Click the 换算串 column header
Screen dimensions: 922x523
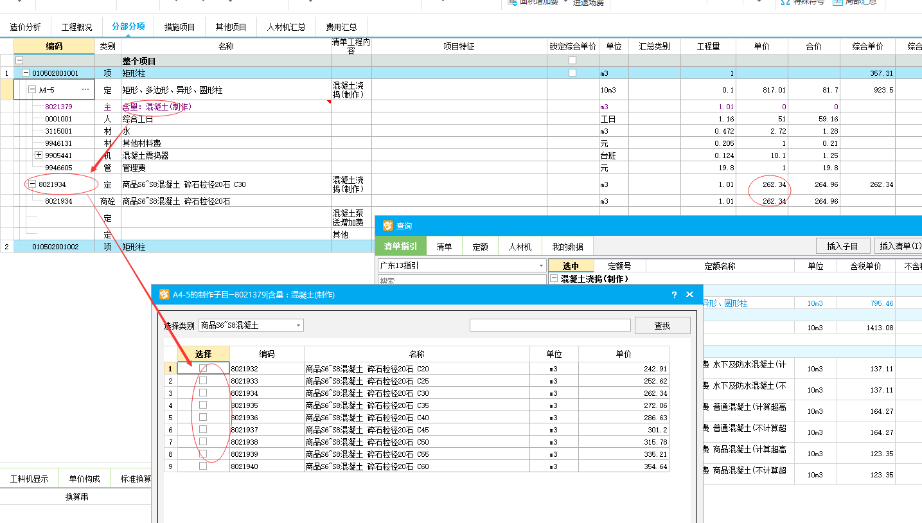tap(76, 497)
